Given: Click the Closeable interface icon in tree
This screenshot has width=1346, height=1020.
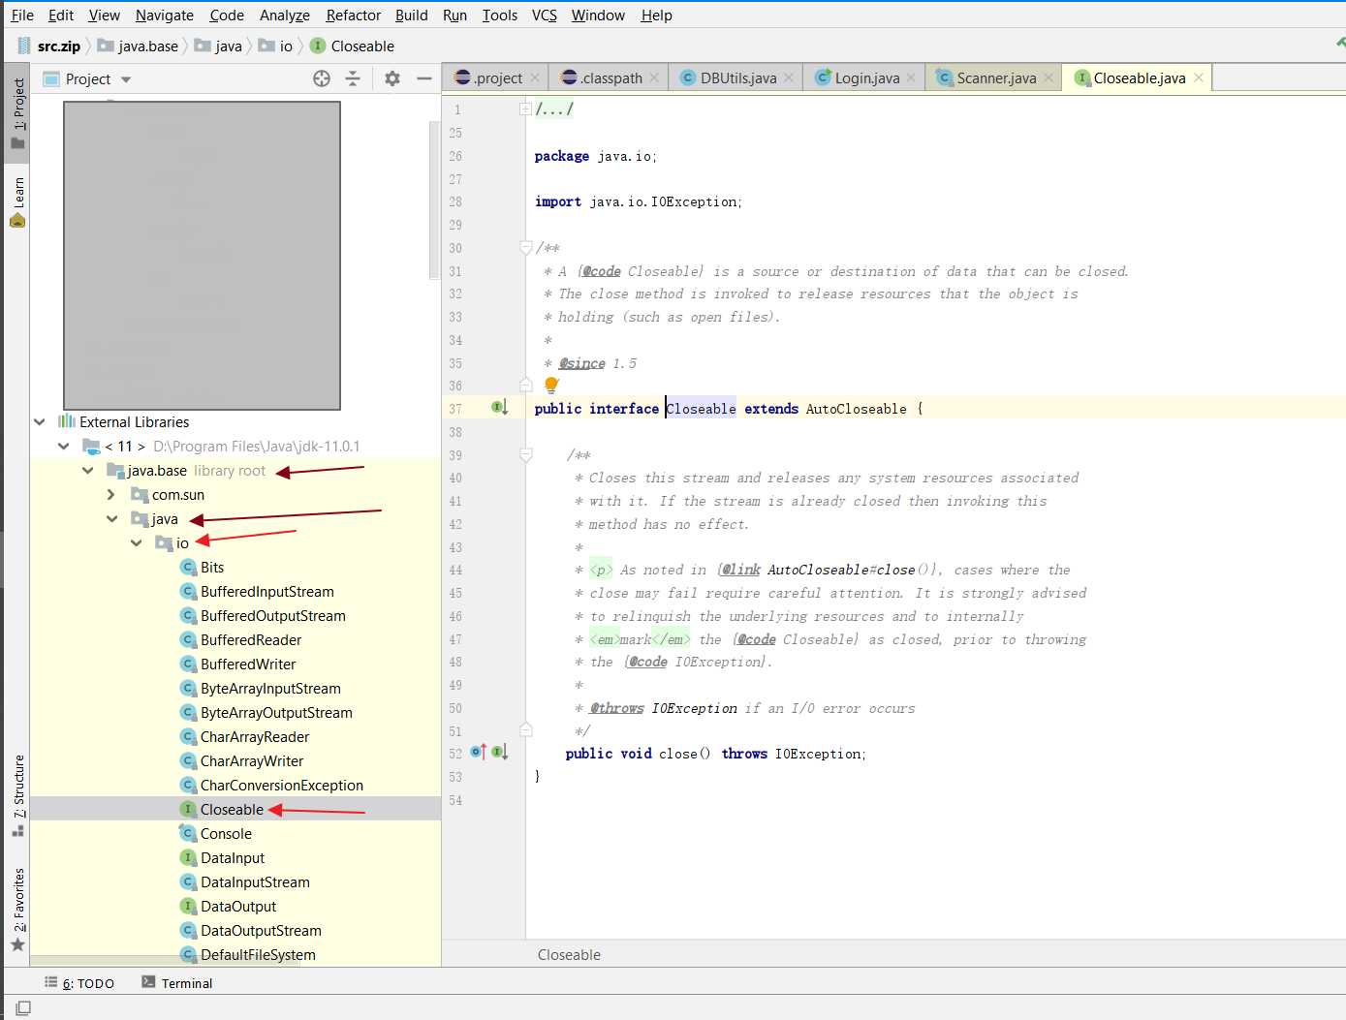Looking at the screenshot, I should point(189,809).
